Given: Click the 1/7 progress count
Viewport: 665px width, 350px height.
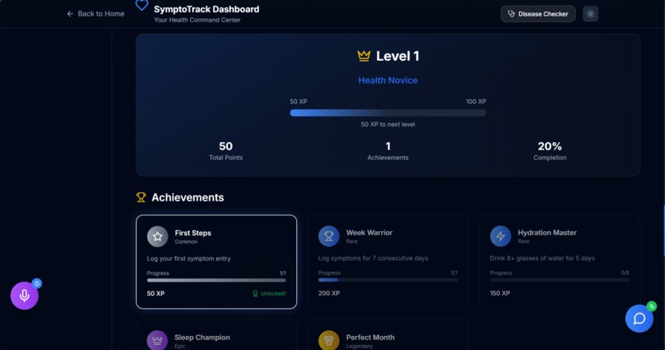Looking at the screenshot, I should 455,272.
